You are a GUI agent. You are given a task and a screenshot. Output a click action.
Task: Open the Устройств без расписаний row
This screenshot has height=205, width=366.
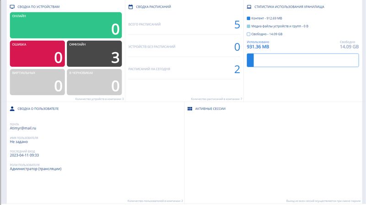coord(184,47)
